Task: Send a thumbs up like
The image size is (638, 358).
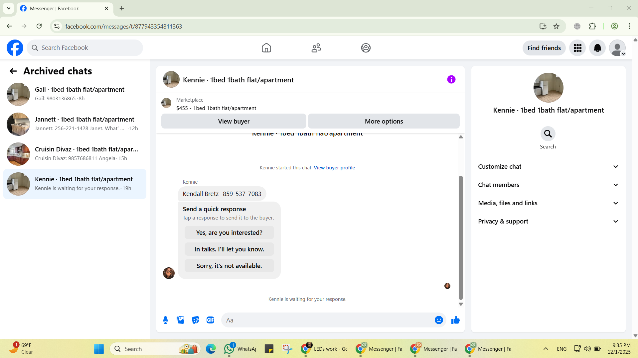Action: coord(455,320)
